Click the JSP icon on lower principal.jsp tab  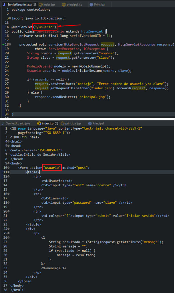62,123
